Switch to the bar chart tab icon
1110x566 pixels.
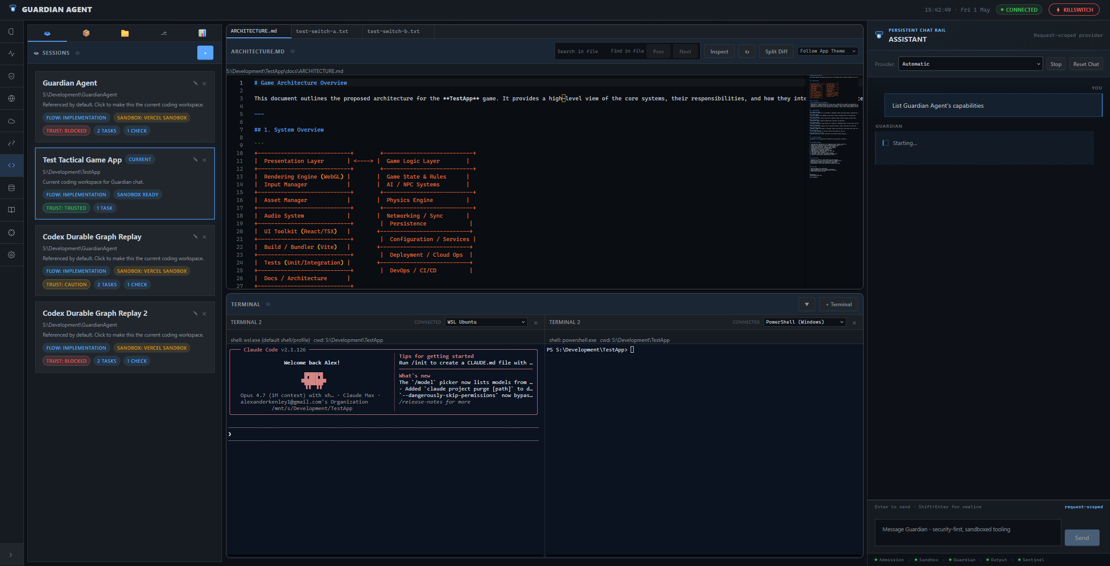202,33
